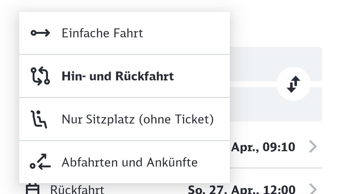337x194 pixels.
Task: Open the chevron beside the 12:00 return time
Action: click(313, 189)
